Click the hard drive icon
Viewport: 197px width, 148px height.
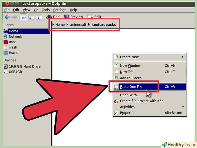point(6,66)
